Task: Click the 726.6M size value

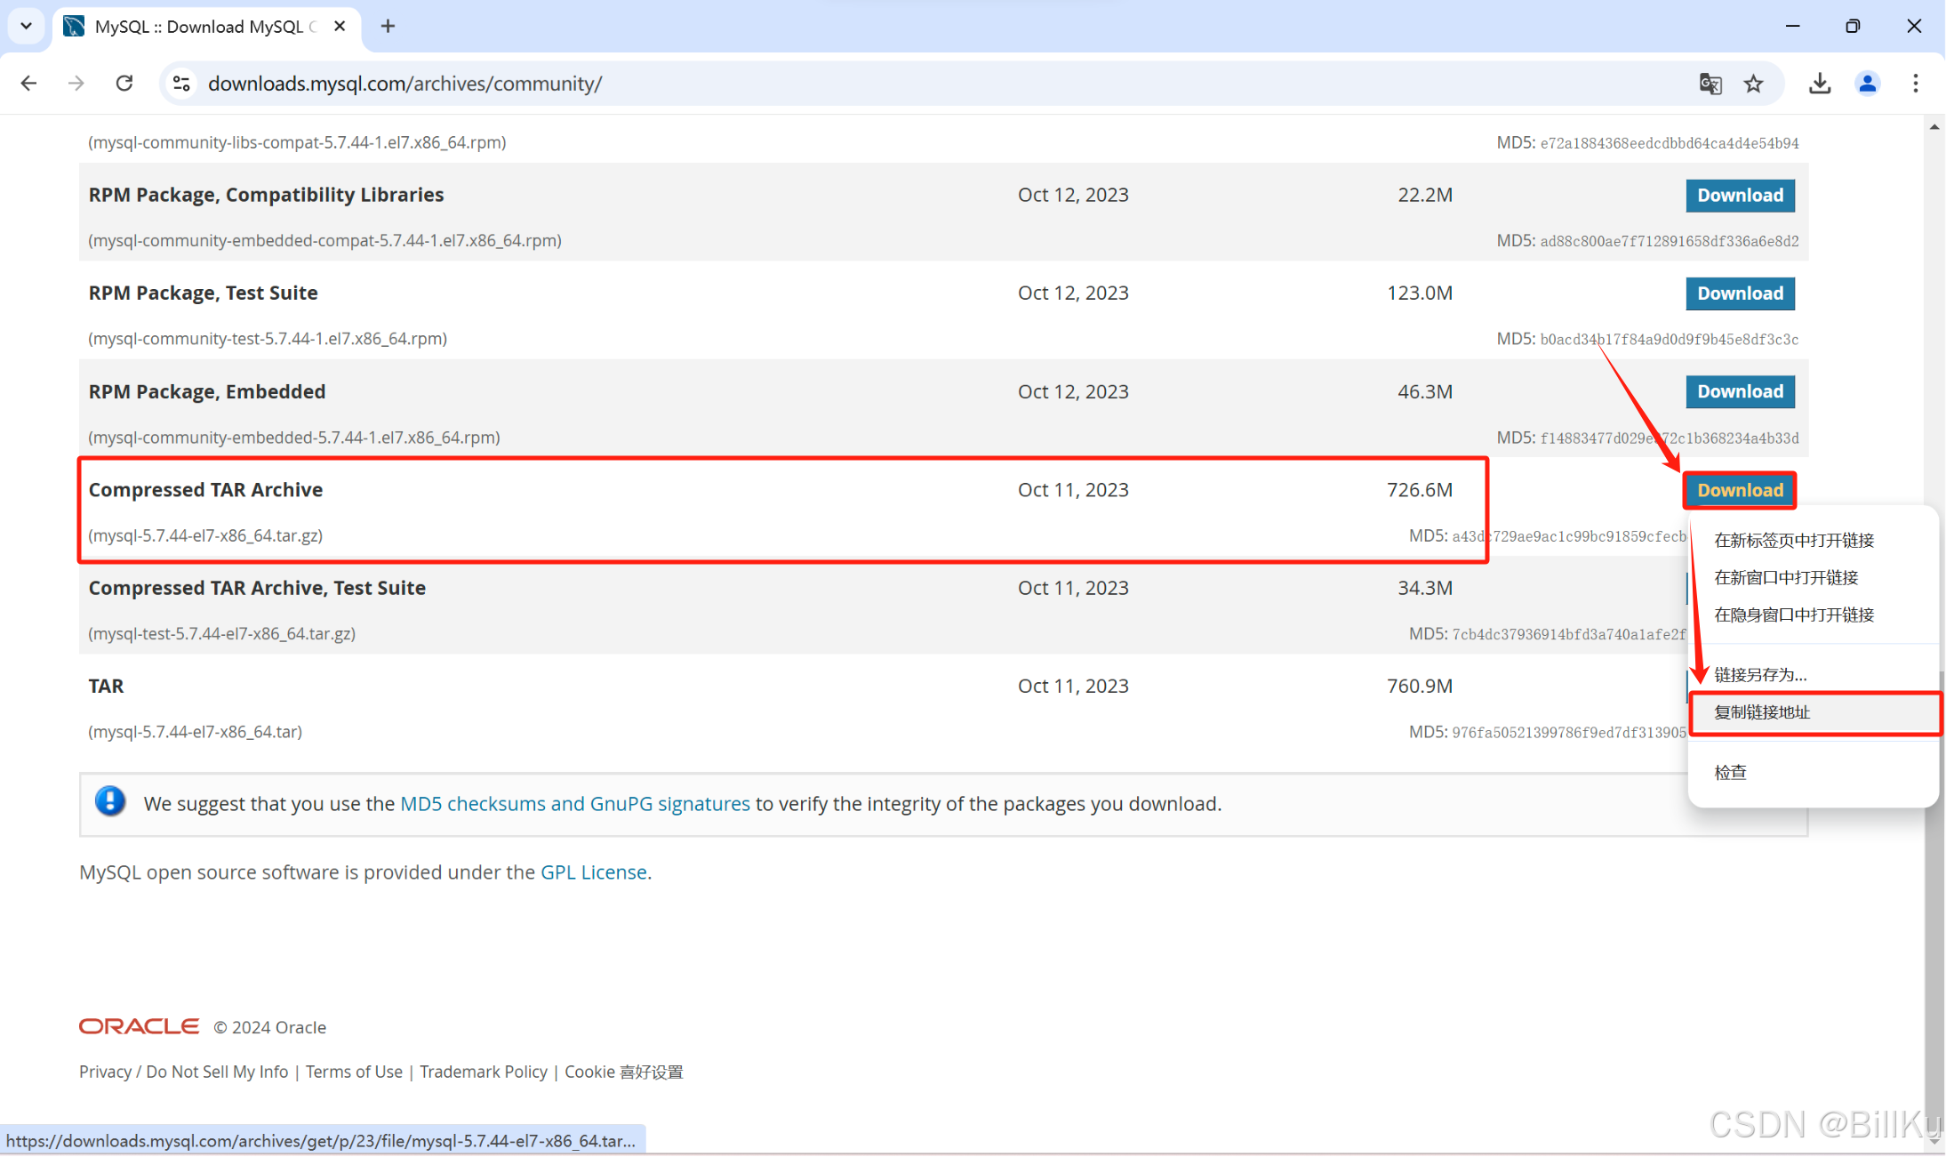Action: coord(1419,490)
